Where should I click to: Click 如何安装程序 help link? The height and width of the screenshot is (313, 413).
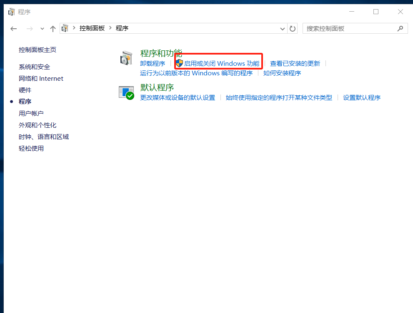coord(282,73)
